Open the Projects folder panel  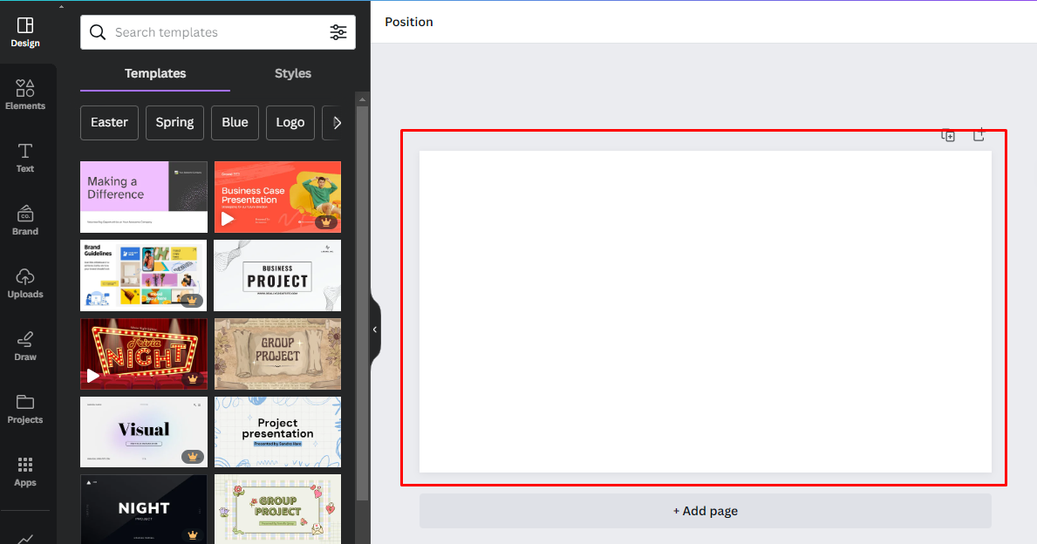click(25, 409)
